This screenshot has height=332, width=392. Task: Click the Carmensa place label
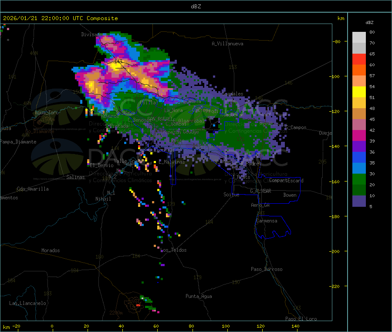pyautogui.click(x=267, y=221)
